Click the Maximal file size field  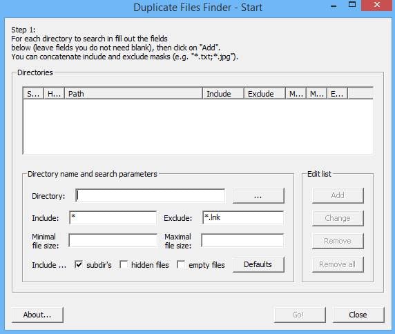(x=242, y=240)
